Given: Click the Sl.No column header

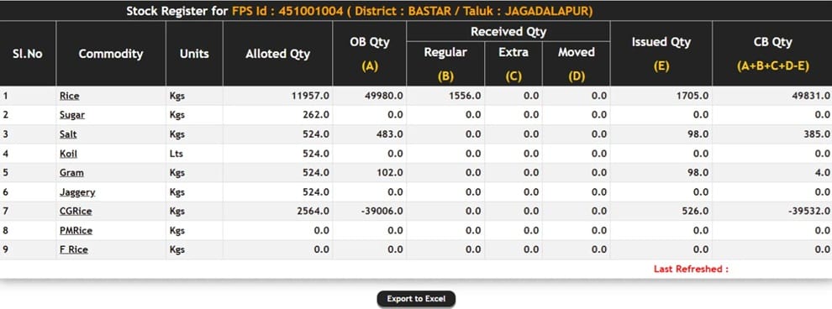Looking at the screenshot, I should (28, 54).
